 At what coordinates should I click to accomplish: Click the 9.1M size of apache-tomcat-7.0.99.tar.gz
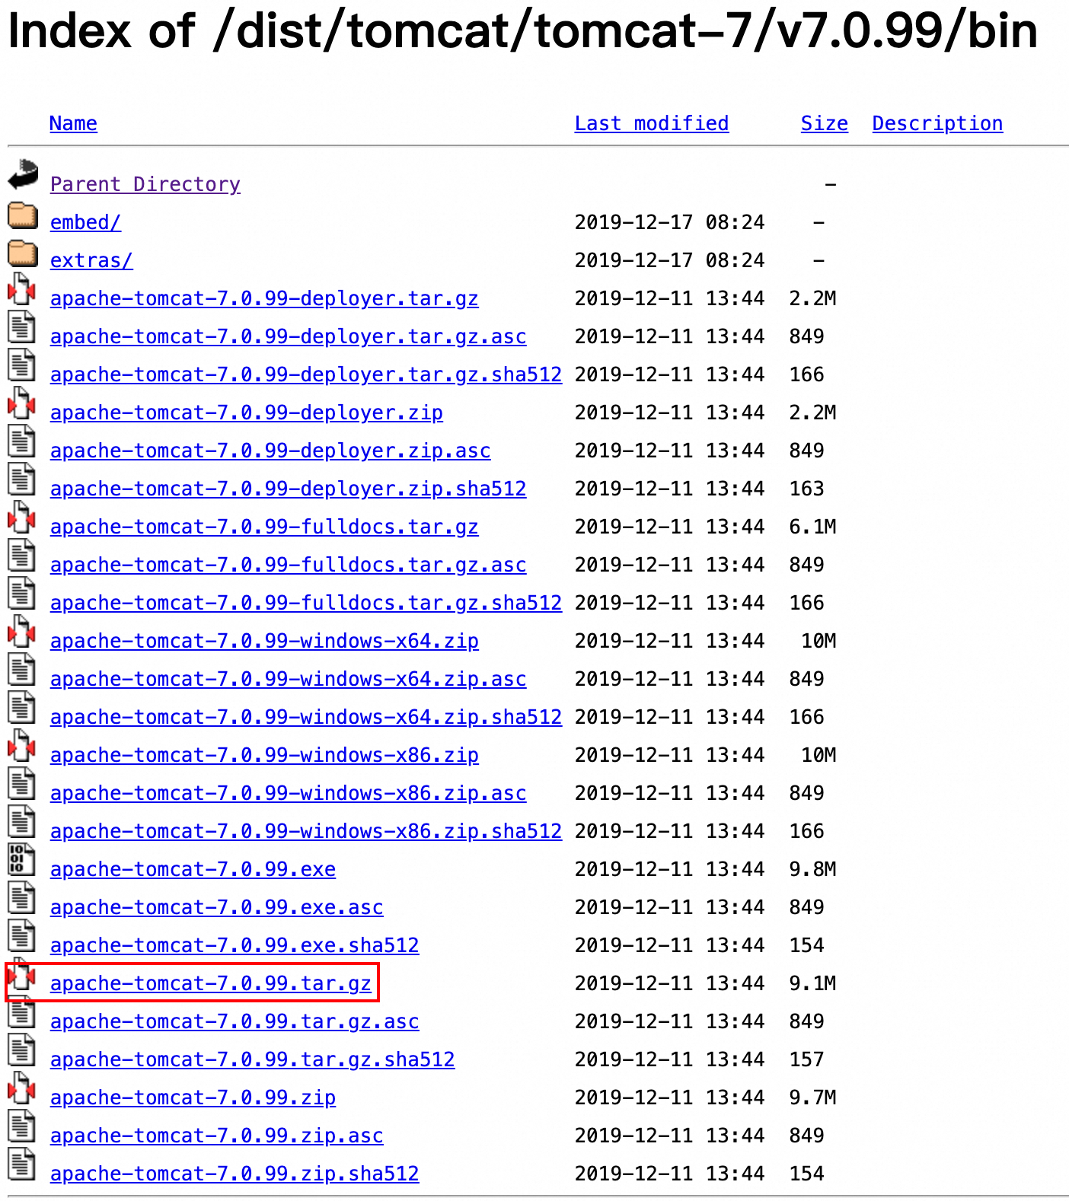812,983
